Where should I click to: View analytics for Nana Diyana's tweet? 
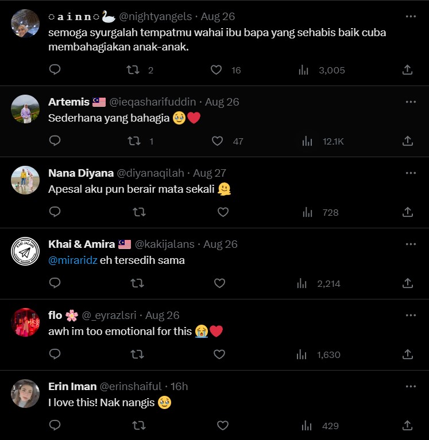point(307,212)
